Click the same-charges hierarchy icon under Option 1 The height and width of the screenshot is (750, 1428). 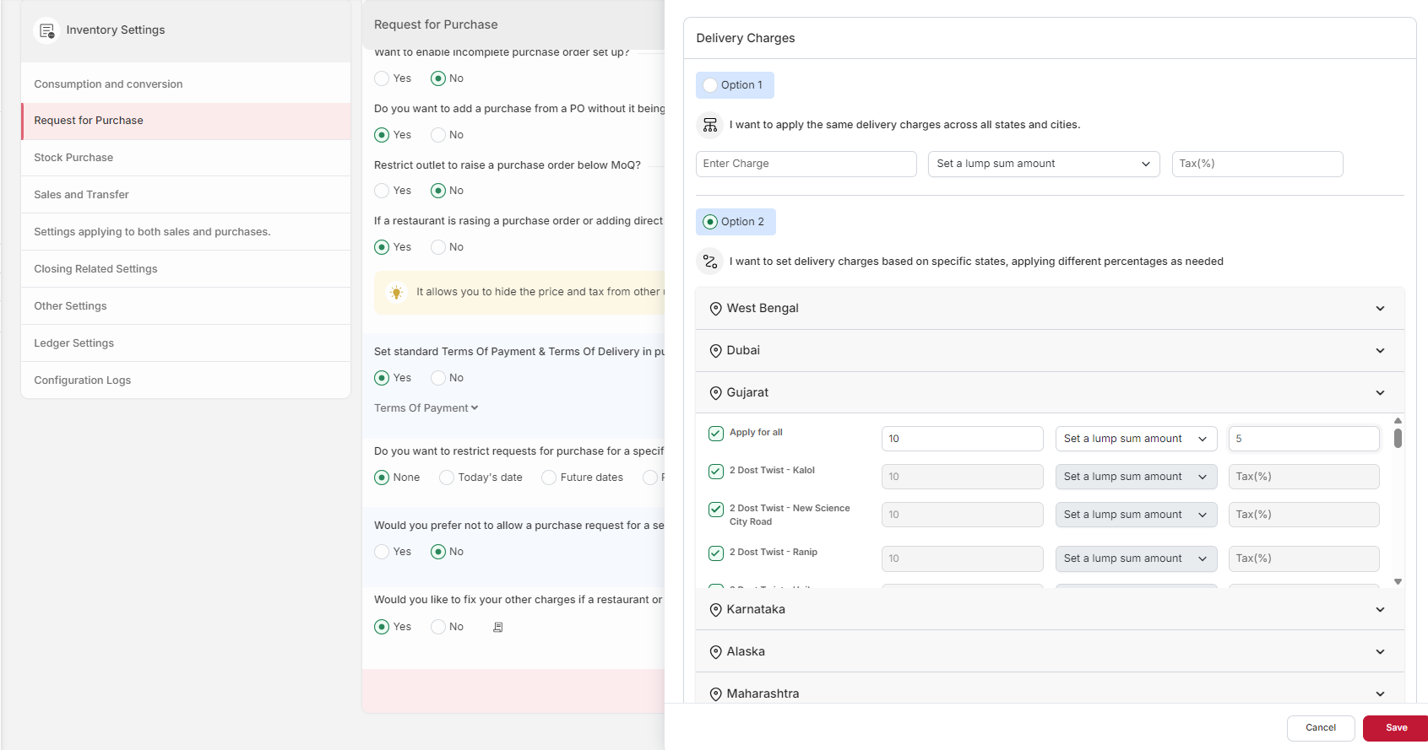tap(710, 125)
